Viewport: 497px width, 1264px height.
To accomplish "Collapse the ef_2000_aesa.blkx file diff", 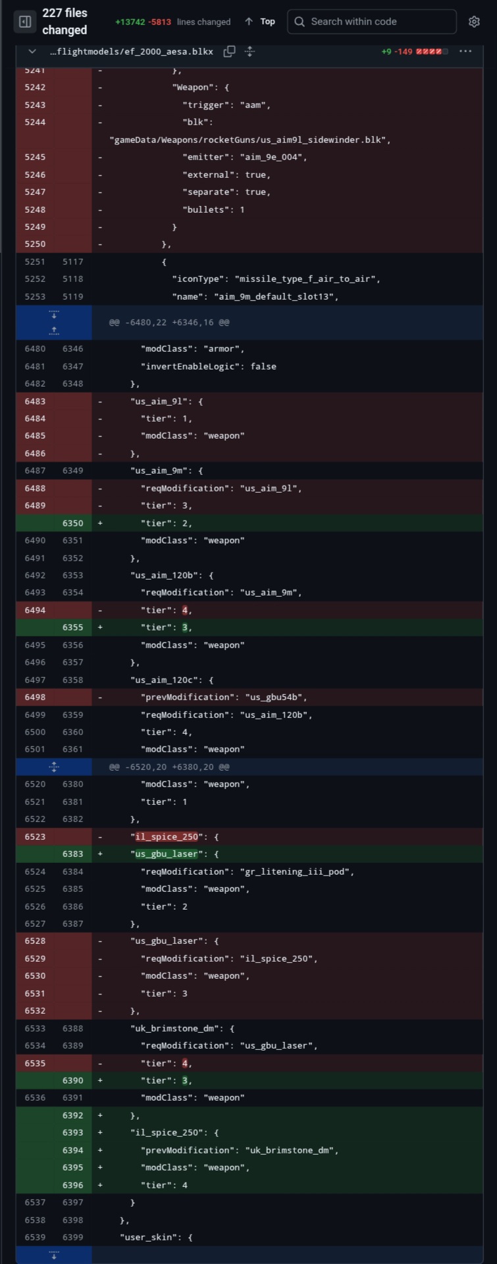I will pos(32,51).
